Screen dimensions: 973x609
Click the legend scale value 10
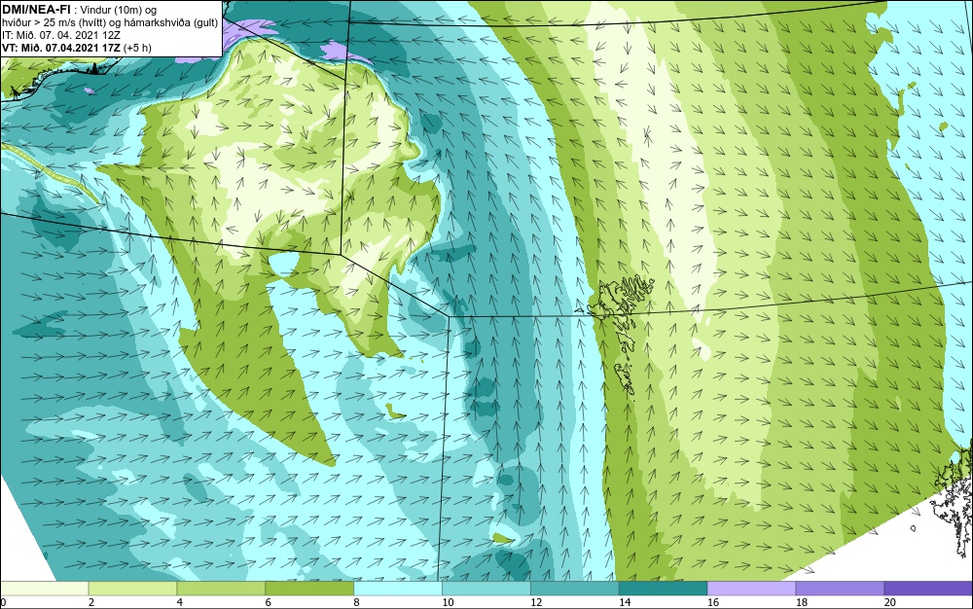(448, 602)
